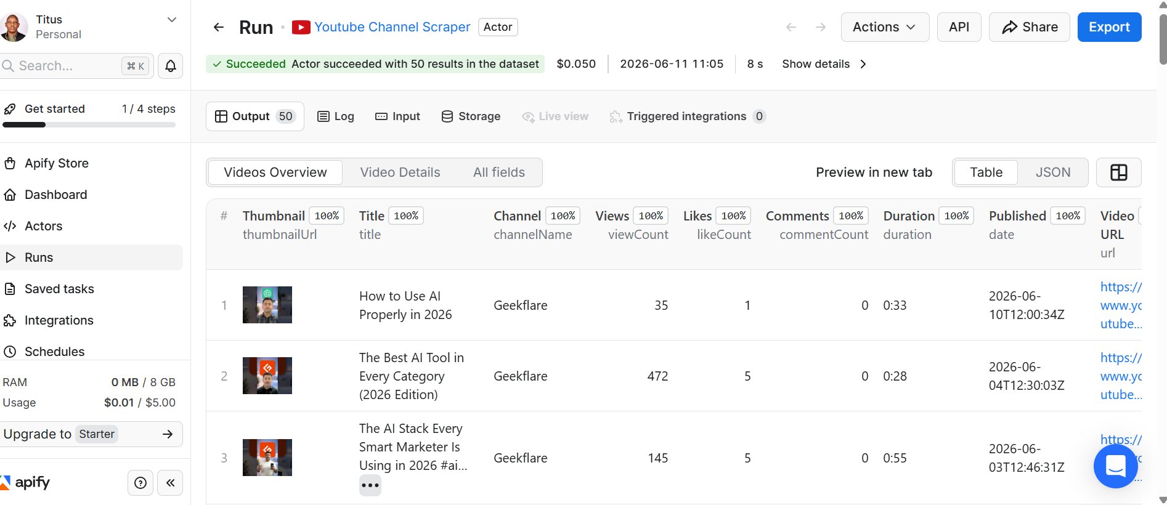Expand truncated title ellipsis in row 3
The width and height of the screenshot is (1167, 505).
(370, 485)
